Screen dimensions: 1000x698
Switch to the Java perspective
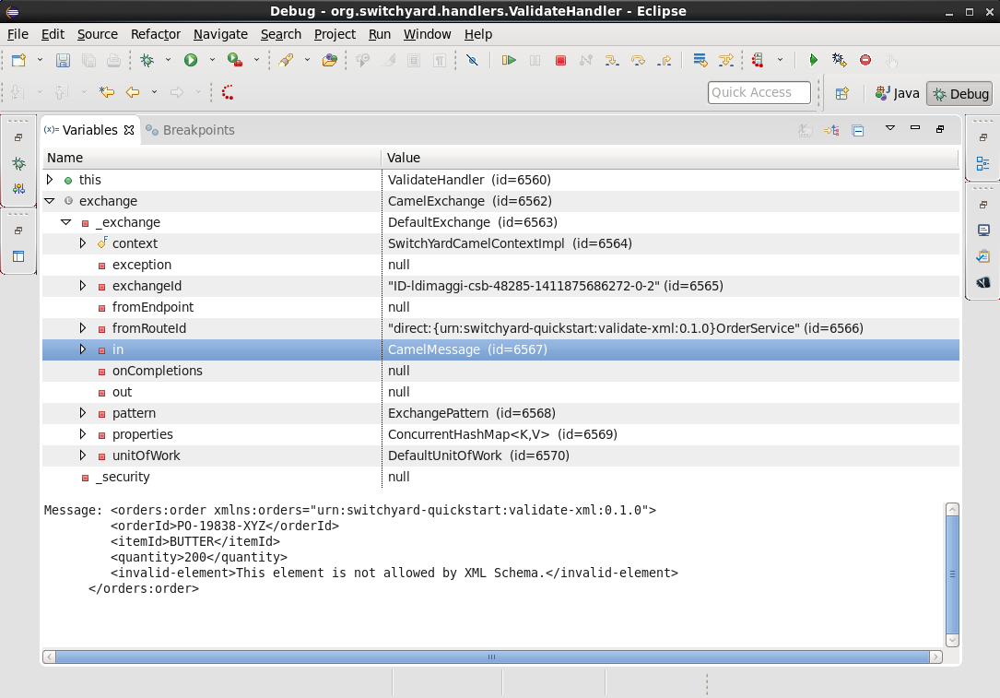897,94
